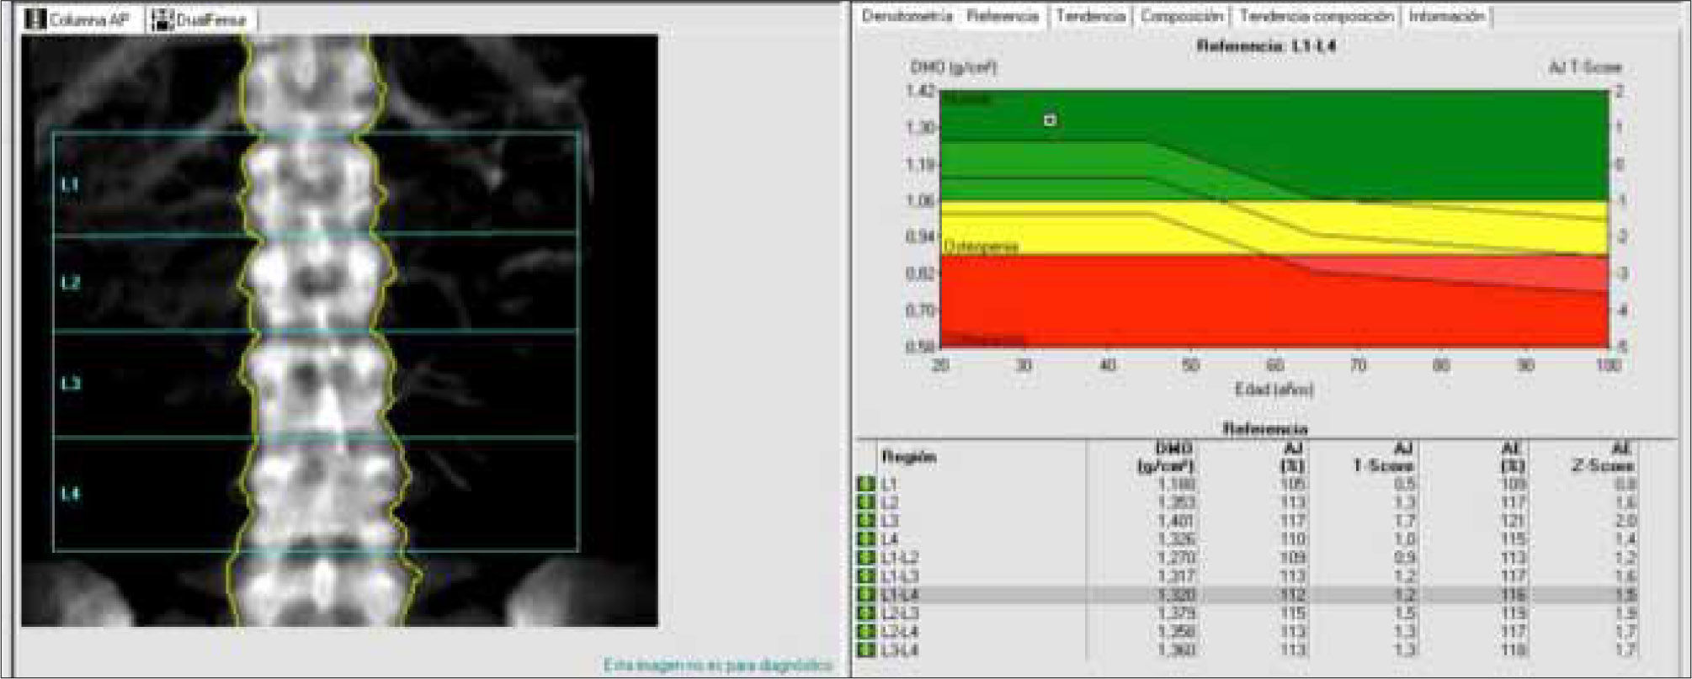Open the Información tab
The image size is (1692, 679).
point(1446,17)
